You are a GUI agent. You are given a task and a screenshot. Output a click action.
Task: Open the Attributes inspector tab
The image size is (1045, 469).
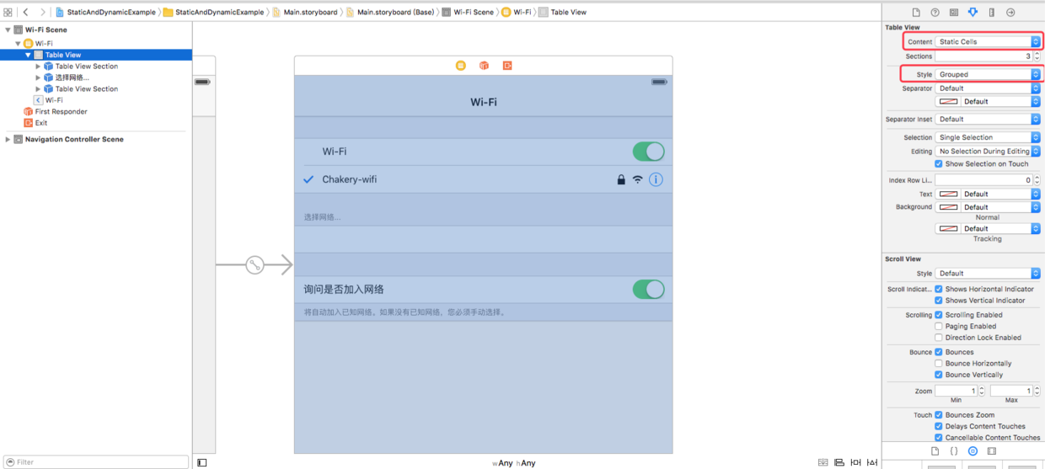coord(973,13)
